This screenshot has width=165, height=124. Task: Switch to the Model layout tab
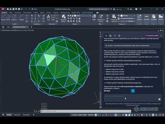click(x=9, y=115)
